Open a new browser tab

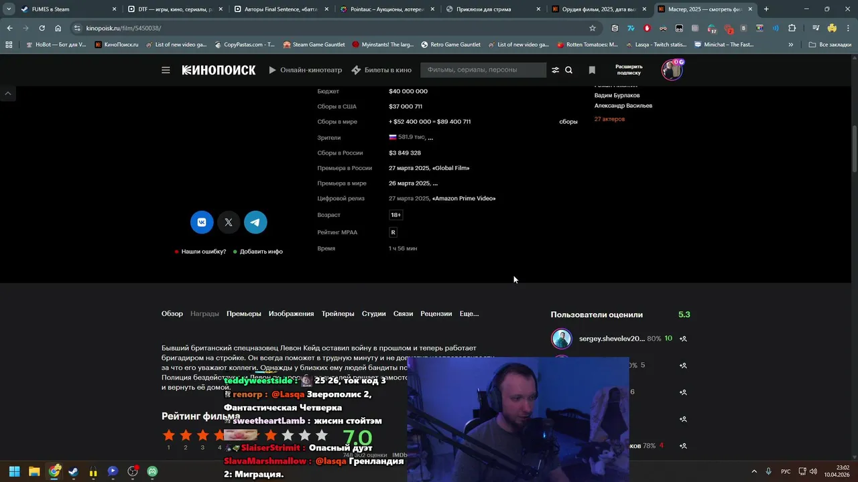[x=766, y=9]
